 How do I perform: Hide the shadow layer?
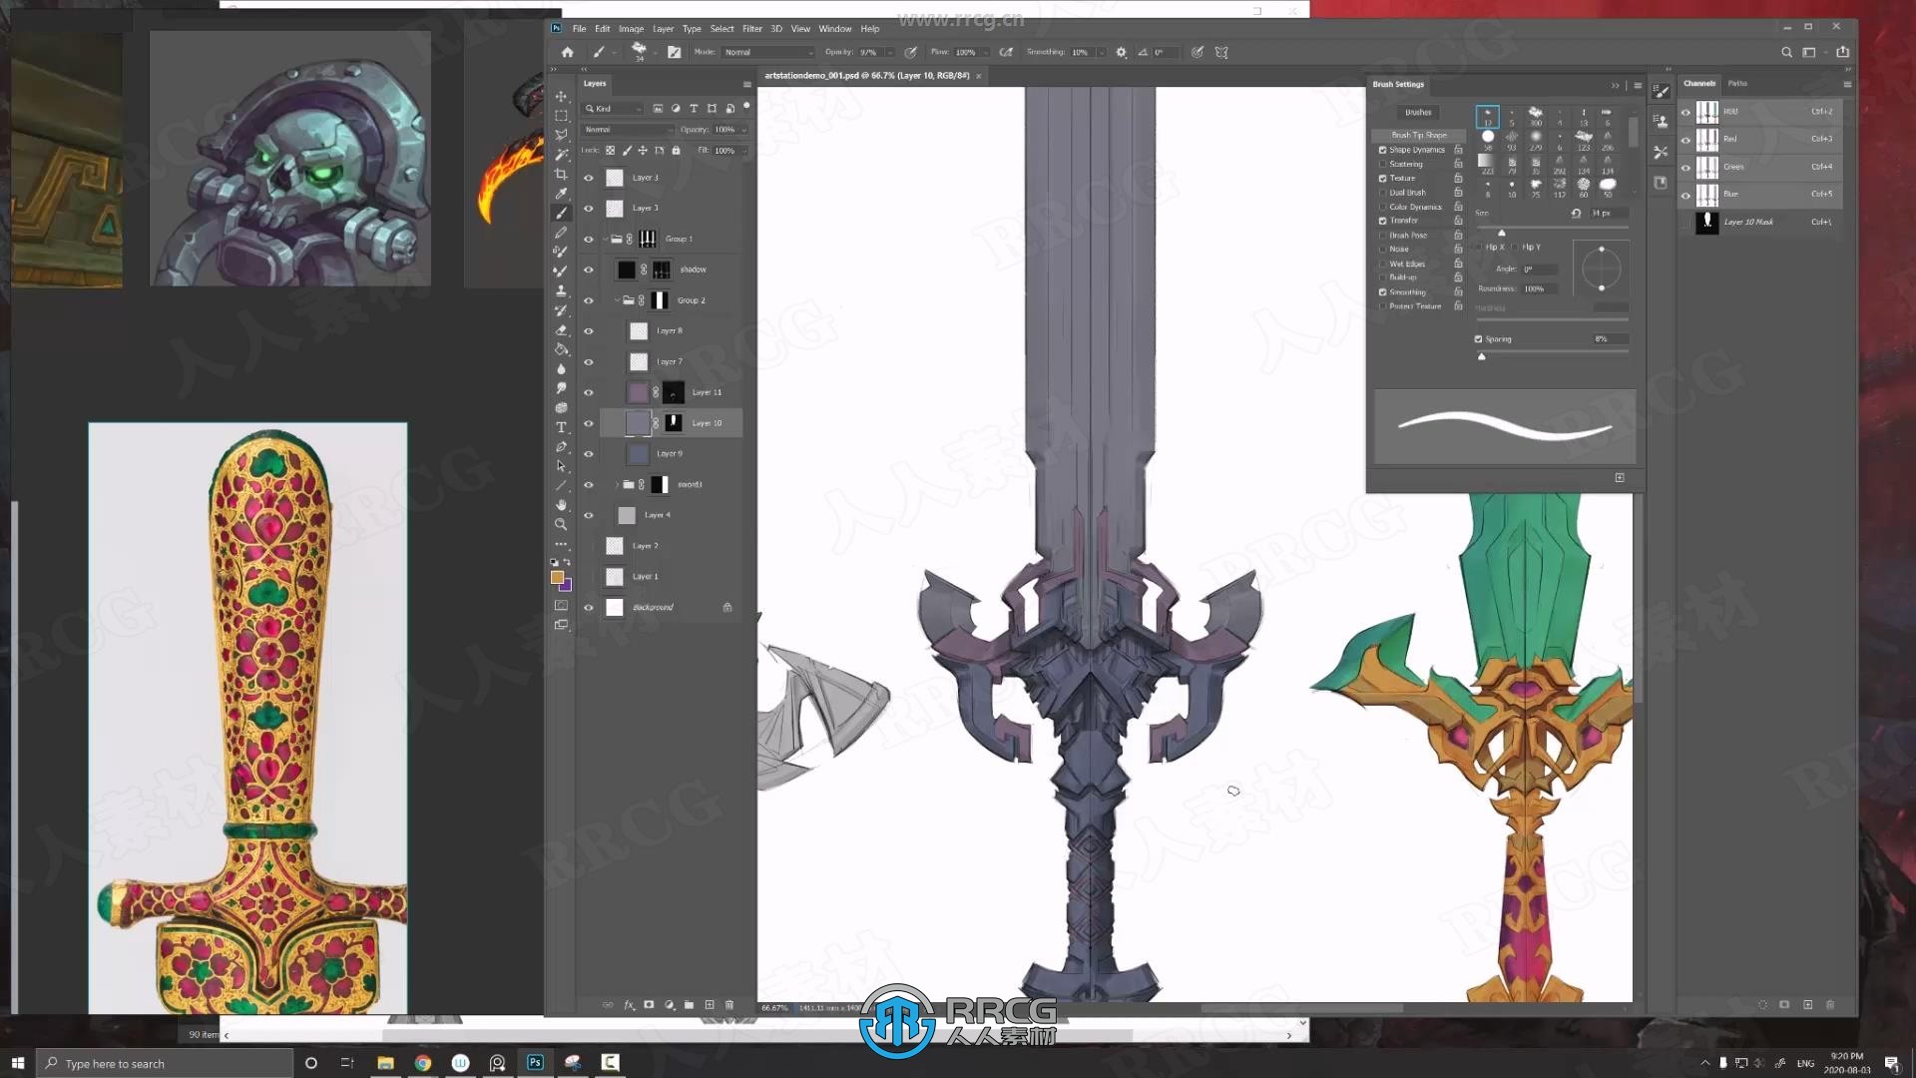589,269
